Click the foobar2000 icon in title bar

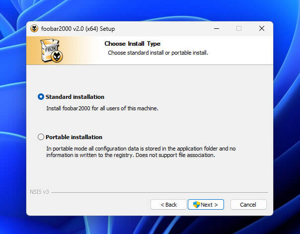click(34, 29)
